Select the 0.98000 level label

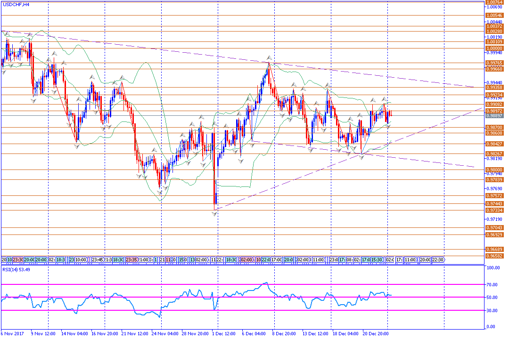(x=494, y=169)
